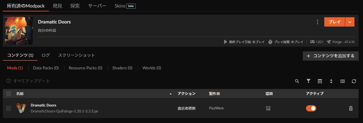Click the refresh content icon
This screenshot has width=363, height=123.
click(x=354, y=81)
